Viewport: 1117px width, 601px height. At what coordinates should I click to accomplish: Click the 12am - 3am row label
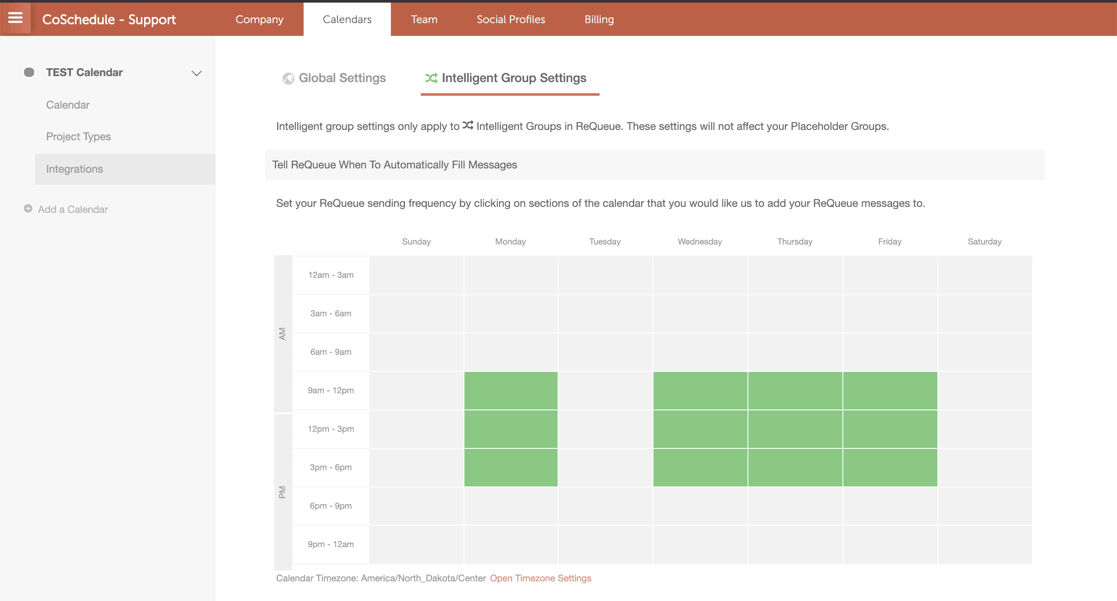[331, 275]
